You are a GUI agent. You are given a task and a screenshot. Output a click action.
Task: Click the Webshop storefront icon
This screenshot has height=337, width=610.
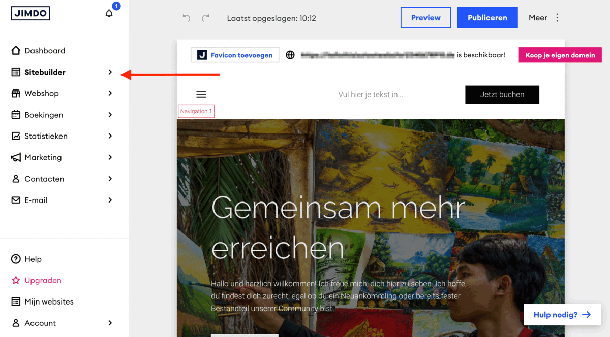click(16, 93)
